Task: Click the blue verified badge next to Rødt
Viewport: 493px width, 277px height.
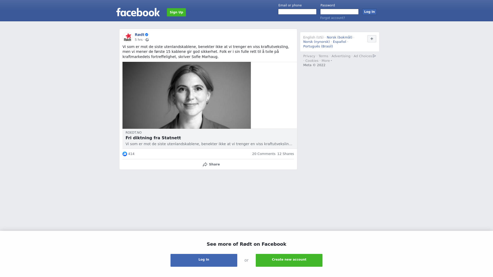Action: tap(147, 35)
